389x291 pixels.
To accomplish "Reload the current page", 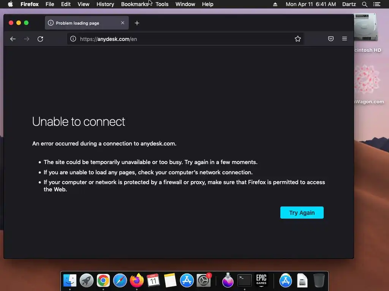I will point(40,39).
